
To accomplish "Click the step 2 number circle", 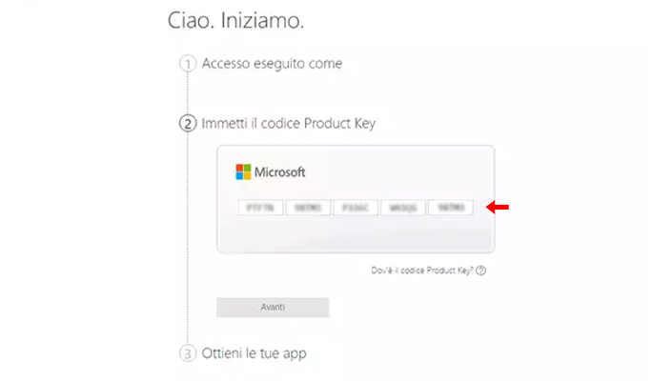I will click(188, 124).
